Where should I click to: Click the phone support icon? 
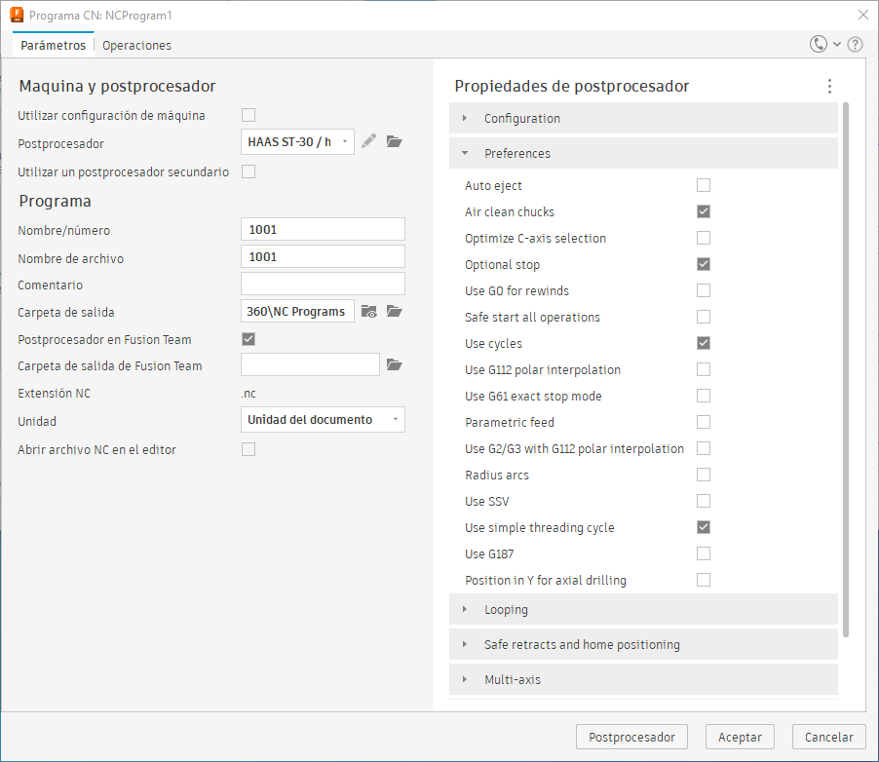tap(819, 44)
